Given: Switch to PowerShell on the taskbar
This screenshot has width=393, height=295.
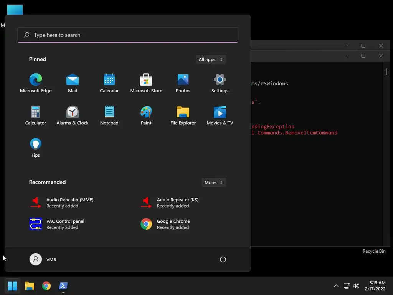Looking at the screenshot, I should 63,286.
